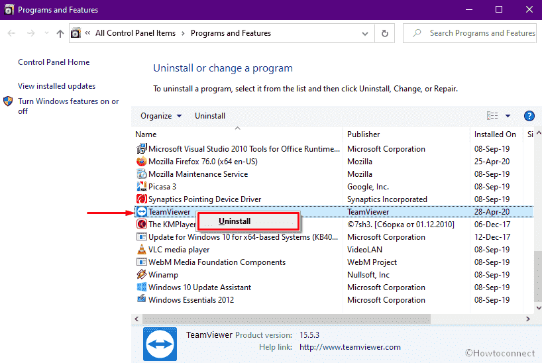Click the VLC media player cone icon

[141, 249]
